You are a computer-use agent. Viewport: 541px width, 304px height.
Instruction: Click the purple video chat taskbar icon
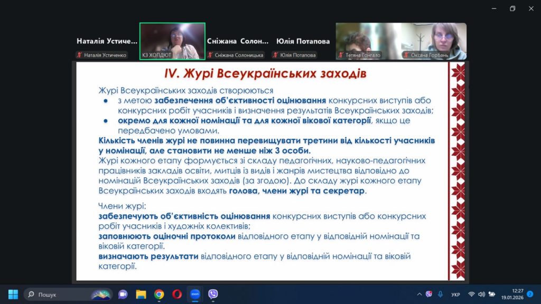(123, 294)
